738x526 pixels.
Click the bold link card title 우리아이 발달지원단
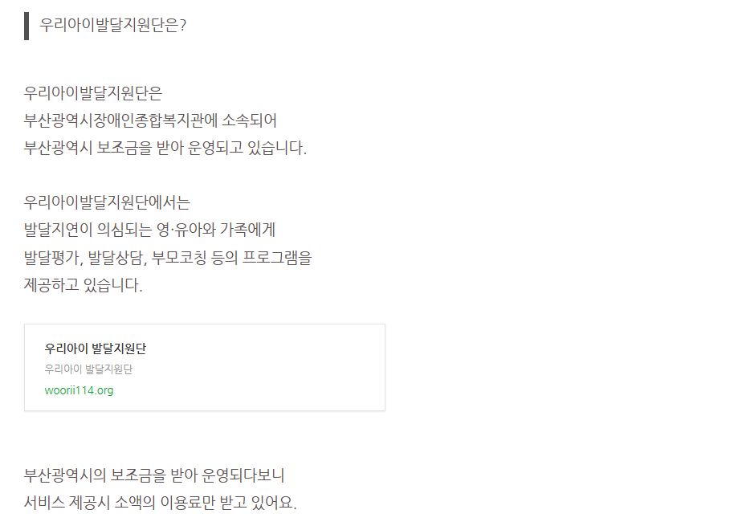click(96, 349)
